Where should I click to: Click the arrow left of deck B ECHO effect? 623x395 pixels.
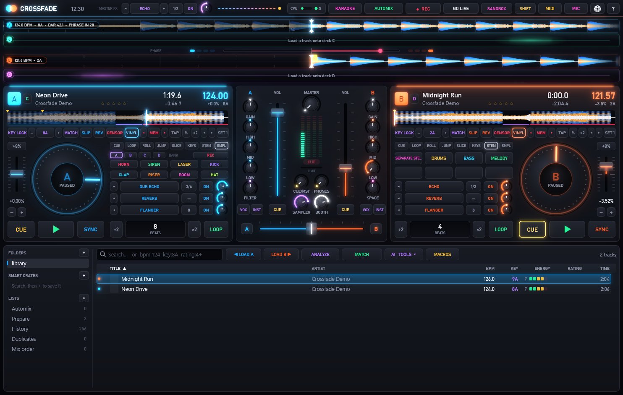pyautogui.click(x=398, y=186)
